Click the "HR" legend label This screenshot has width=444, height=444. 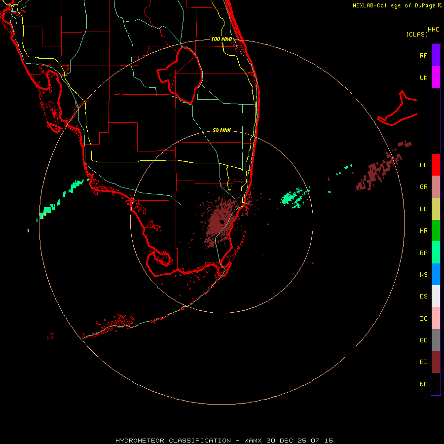pyautogui.click(x=423, y=231)
